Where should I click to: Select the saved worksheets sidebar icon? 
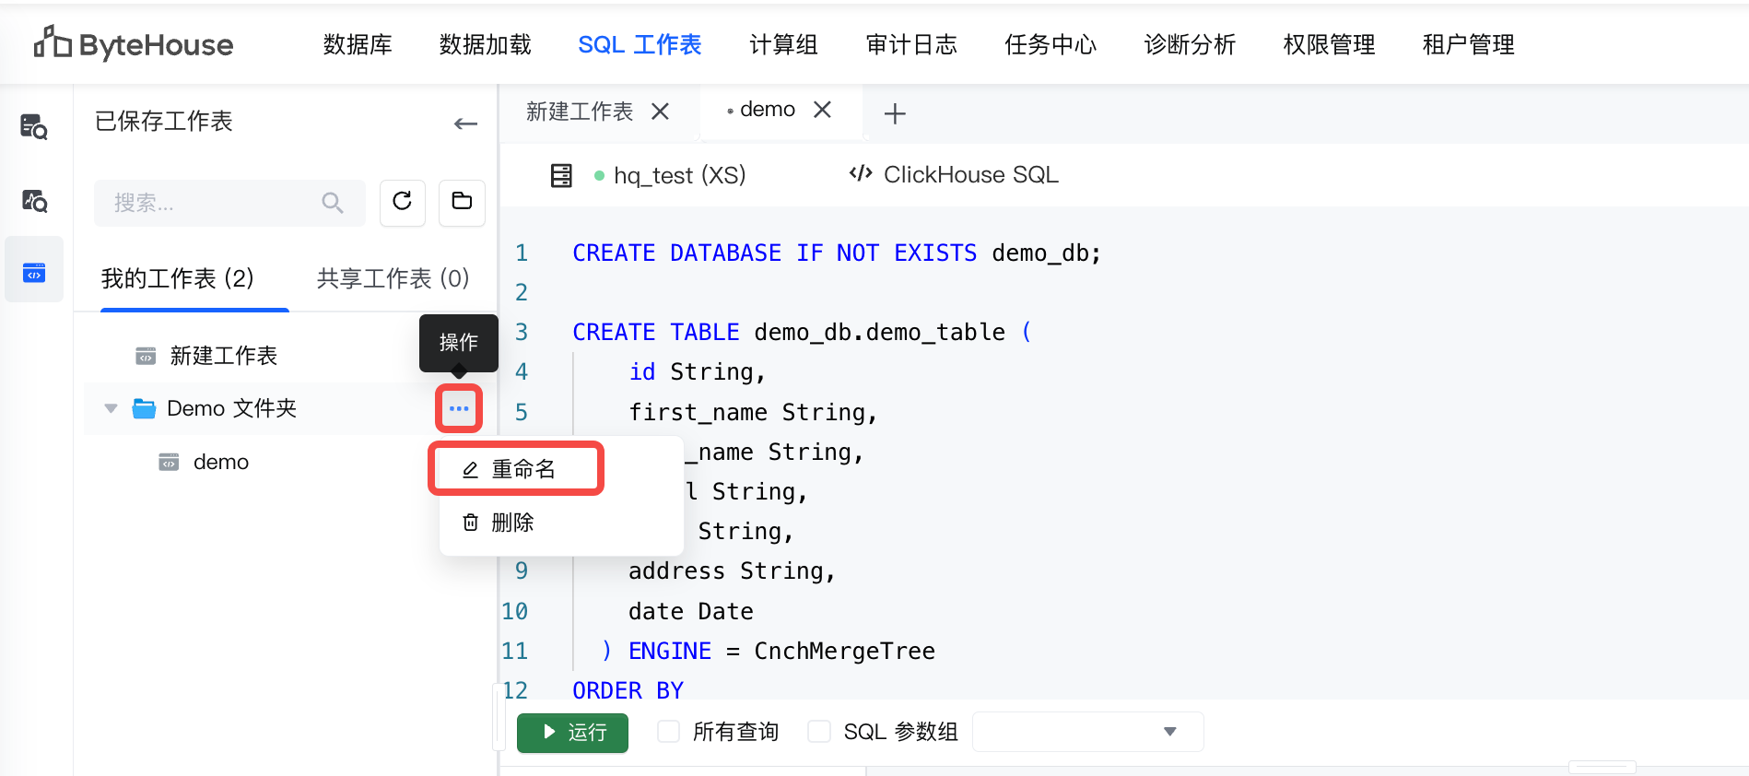(x=34, y=273)
